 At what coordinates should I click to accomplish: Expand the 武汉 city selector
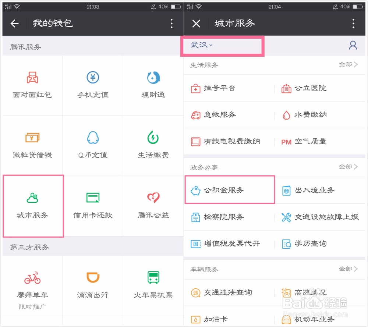point(202,45)
